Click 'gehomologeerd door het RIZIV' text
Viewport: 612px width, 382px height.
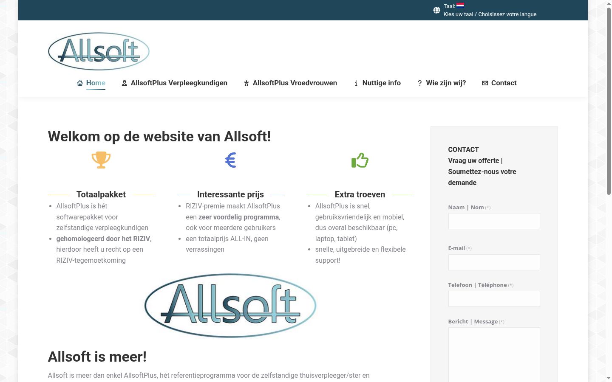(x=103, y=239)
